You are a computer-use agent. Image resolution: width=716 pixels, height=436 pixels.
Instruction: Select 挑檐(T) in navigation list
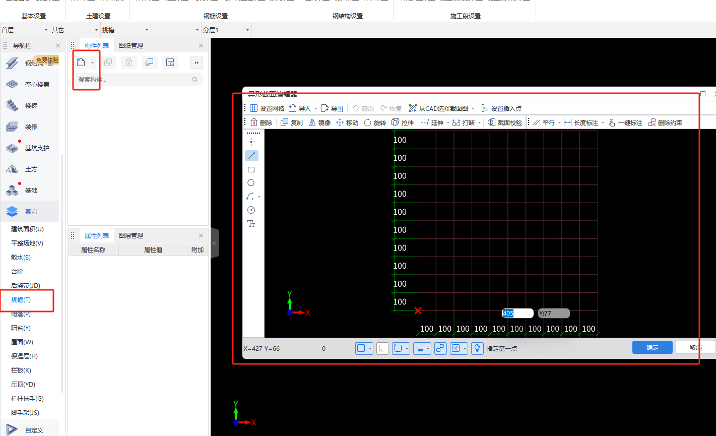click(x=21, y=300)
